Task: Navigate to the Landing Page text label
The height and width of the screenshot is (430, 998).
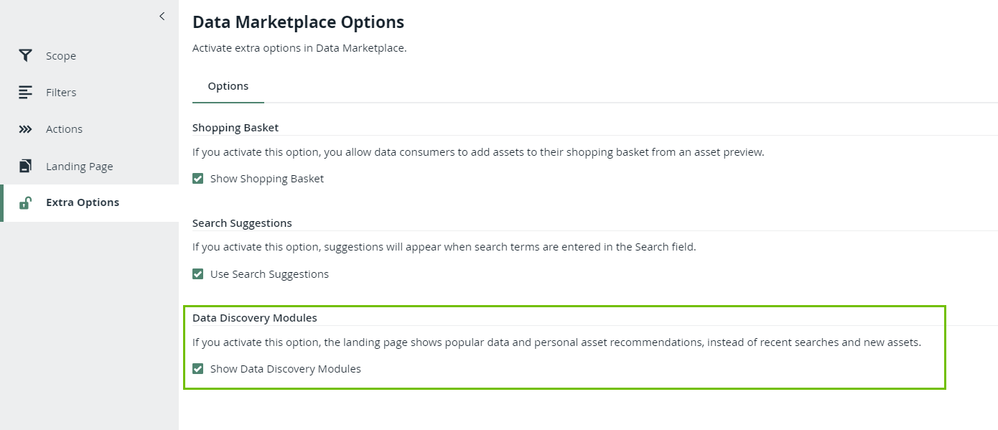Action: point(80,167)
